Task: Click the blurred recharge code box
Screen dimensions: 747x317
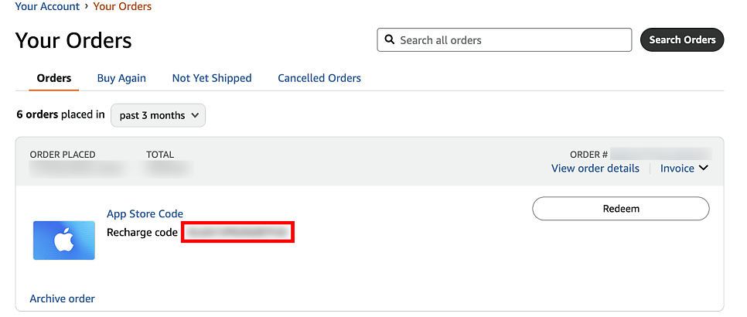Action: (237, 232)
